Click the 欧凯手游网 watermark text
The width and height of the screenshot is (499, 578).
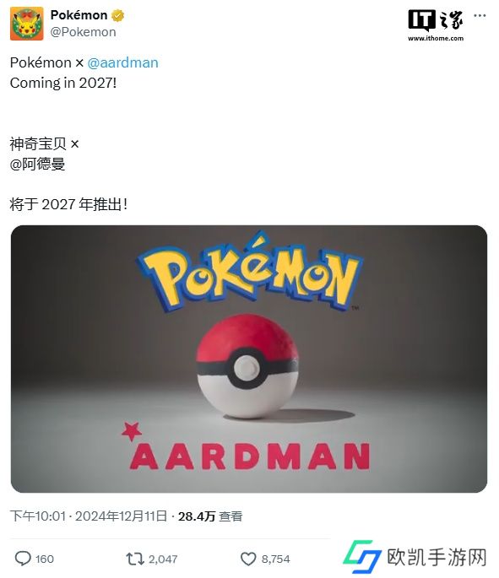click(x=437, y=557)
